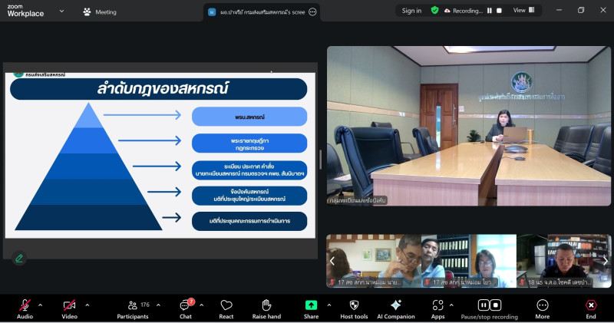Expand audio options arrow next to Audio
The image size is (614, 323).
(41, 304)
